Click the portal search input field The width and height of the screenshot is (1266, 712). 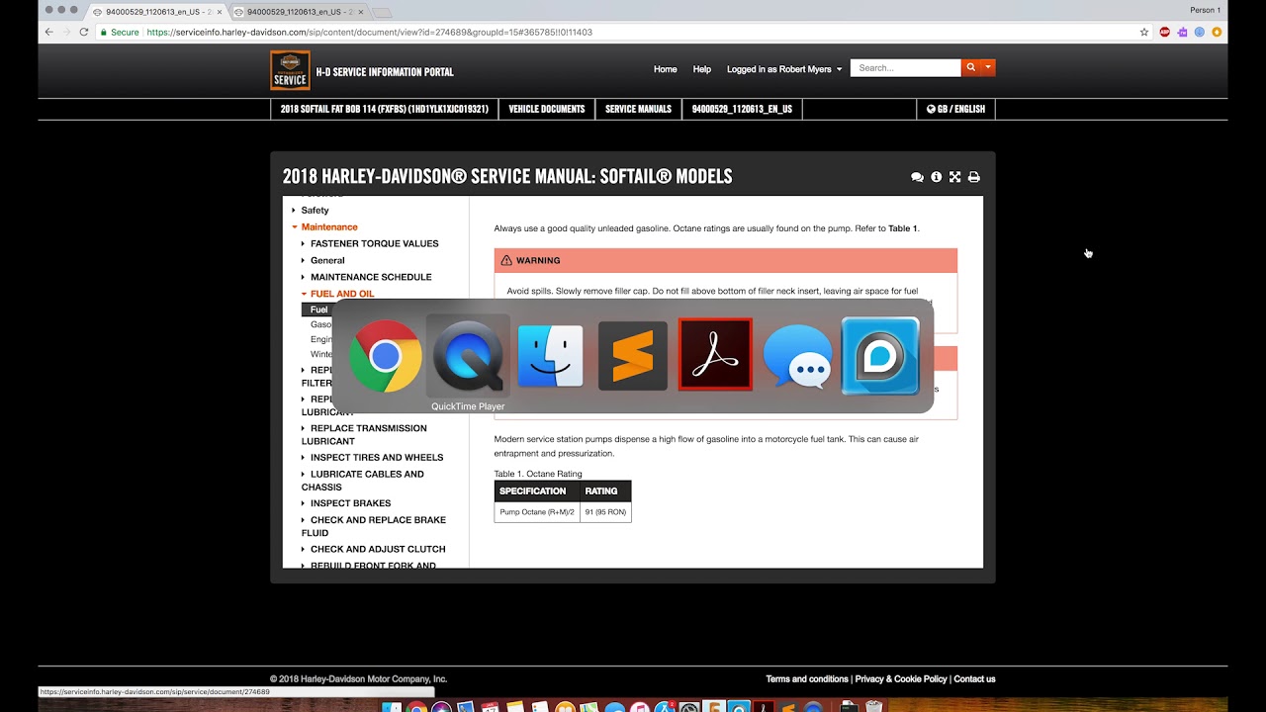pos(905,68)
